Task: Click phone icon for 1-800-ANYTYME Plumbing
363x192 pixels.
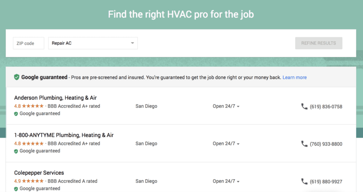Action: pyautogui.click(x=304, y=144)
